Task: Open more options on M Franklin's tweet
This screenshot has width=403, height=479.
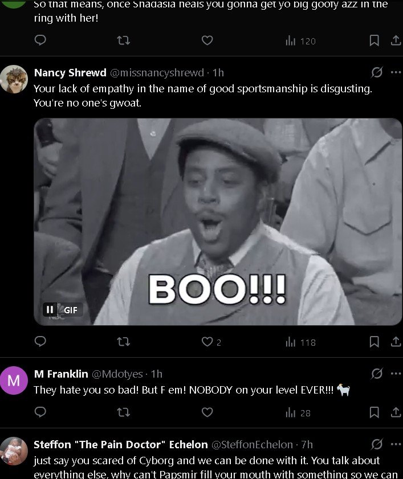Action: [396, 374]
